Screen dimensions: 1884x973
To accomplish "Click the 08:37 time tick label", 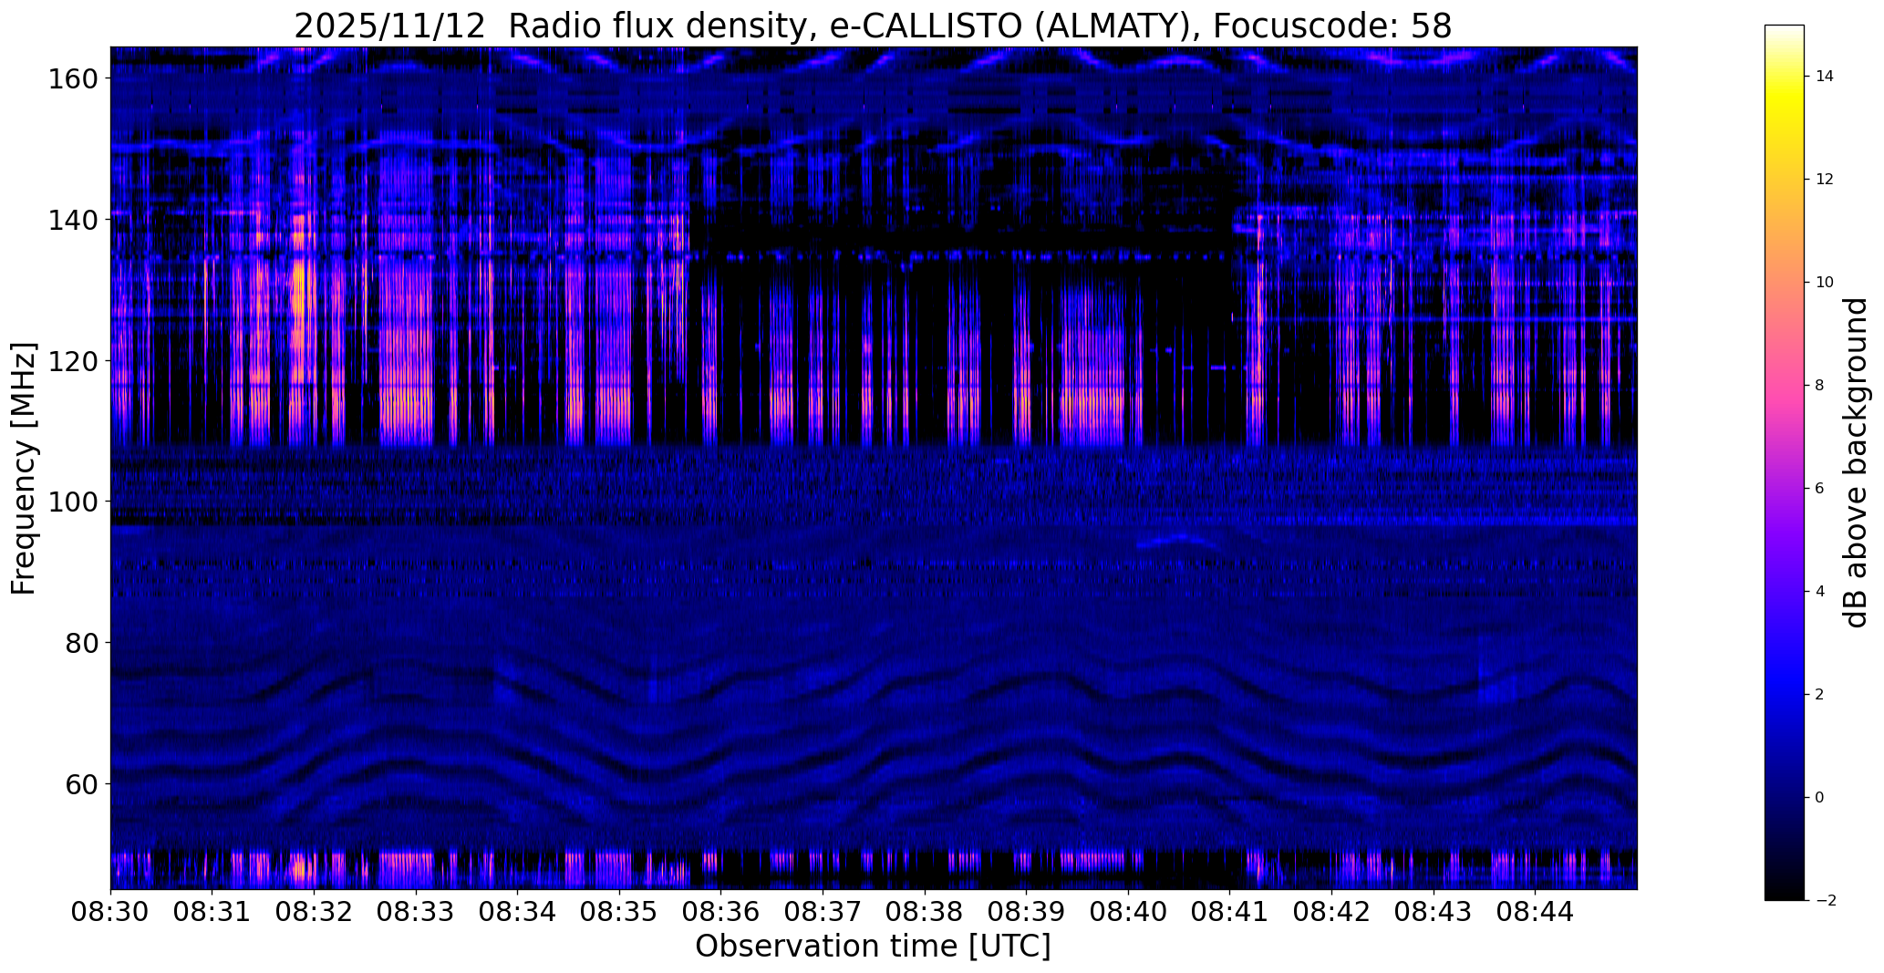I will (823, 913).
